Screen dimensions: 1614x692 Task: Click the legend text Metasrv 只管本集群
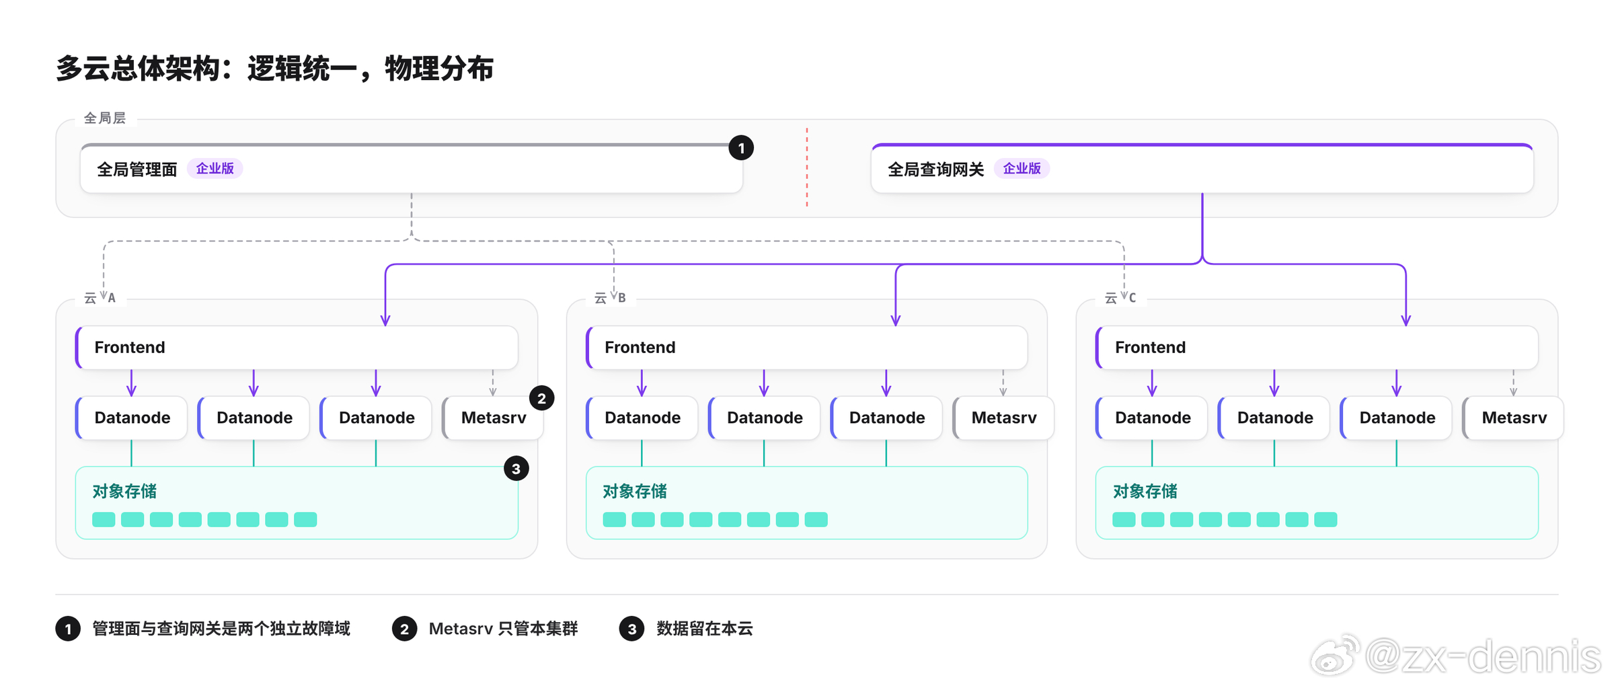point(503,629)
